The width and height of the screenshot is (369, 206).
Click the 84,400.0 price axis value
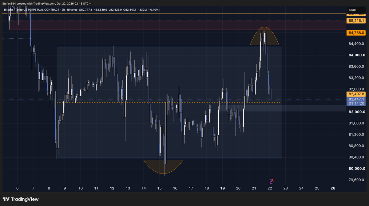[357, 44]
